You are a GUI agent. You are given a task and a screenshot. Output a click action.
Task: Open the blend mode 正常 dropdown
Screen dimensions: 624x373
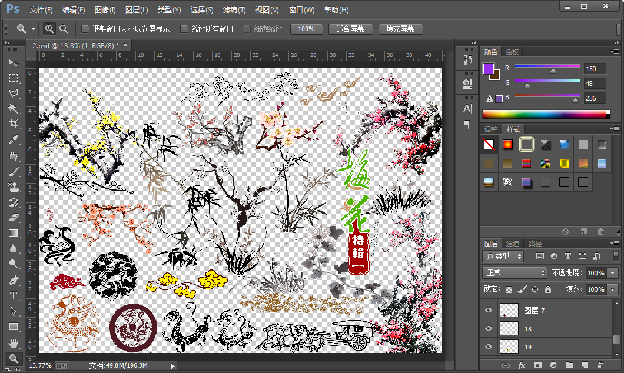[x=515, y=273]
